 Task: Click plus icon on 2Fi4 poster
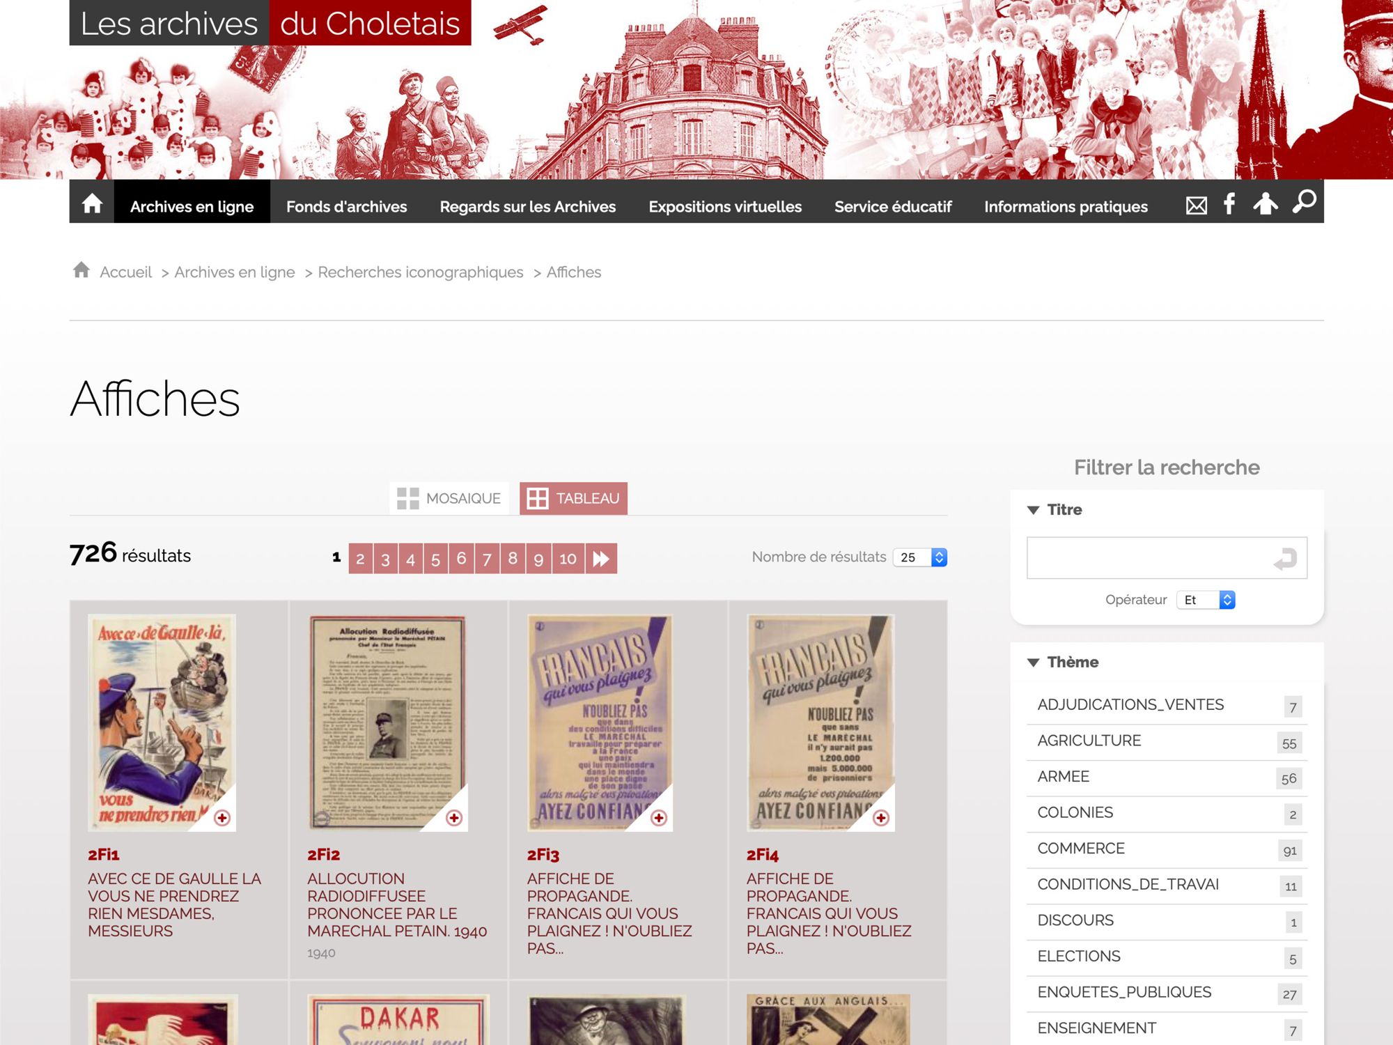coord(881,818)
